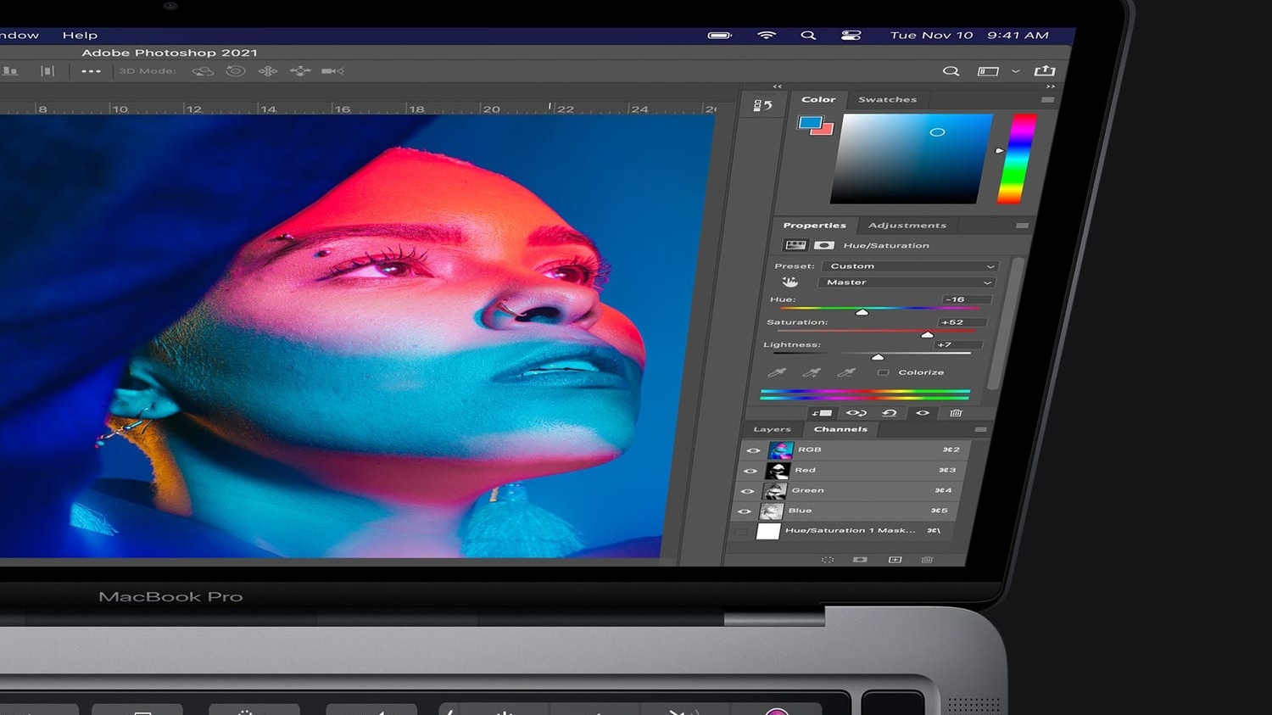Click the Saturation value field showing +52
Screen dimensions: 1272x715
962,322
